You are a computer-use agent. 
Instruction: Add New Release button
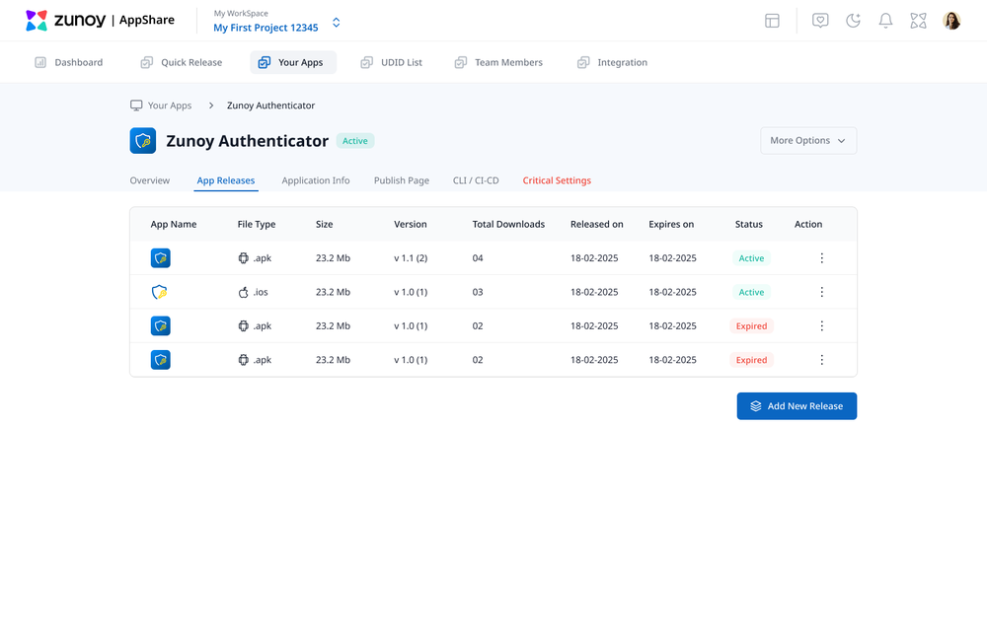tap(797, 406)
